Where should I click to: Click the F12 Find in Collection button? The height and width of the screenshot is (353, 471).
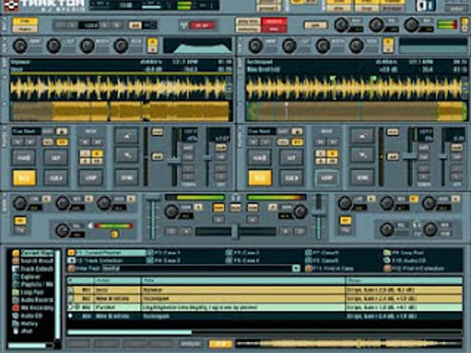tap(414, 268)
